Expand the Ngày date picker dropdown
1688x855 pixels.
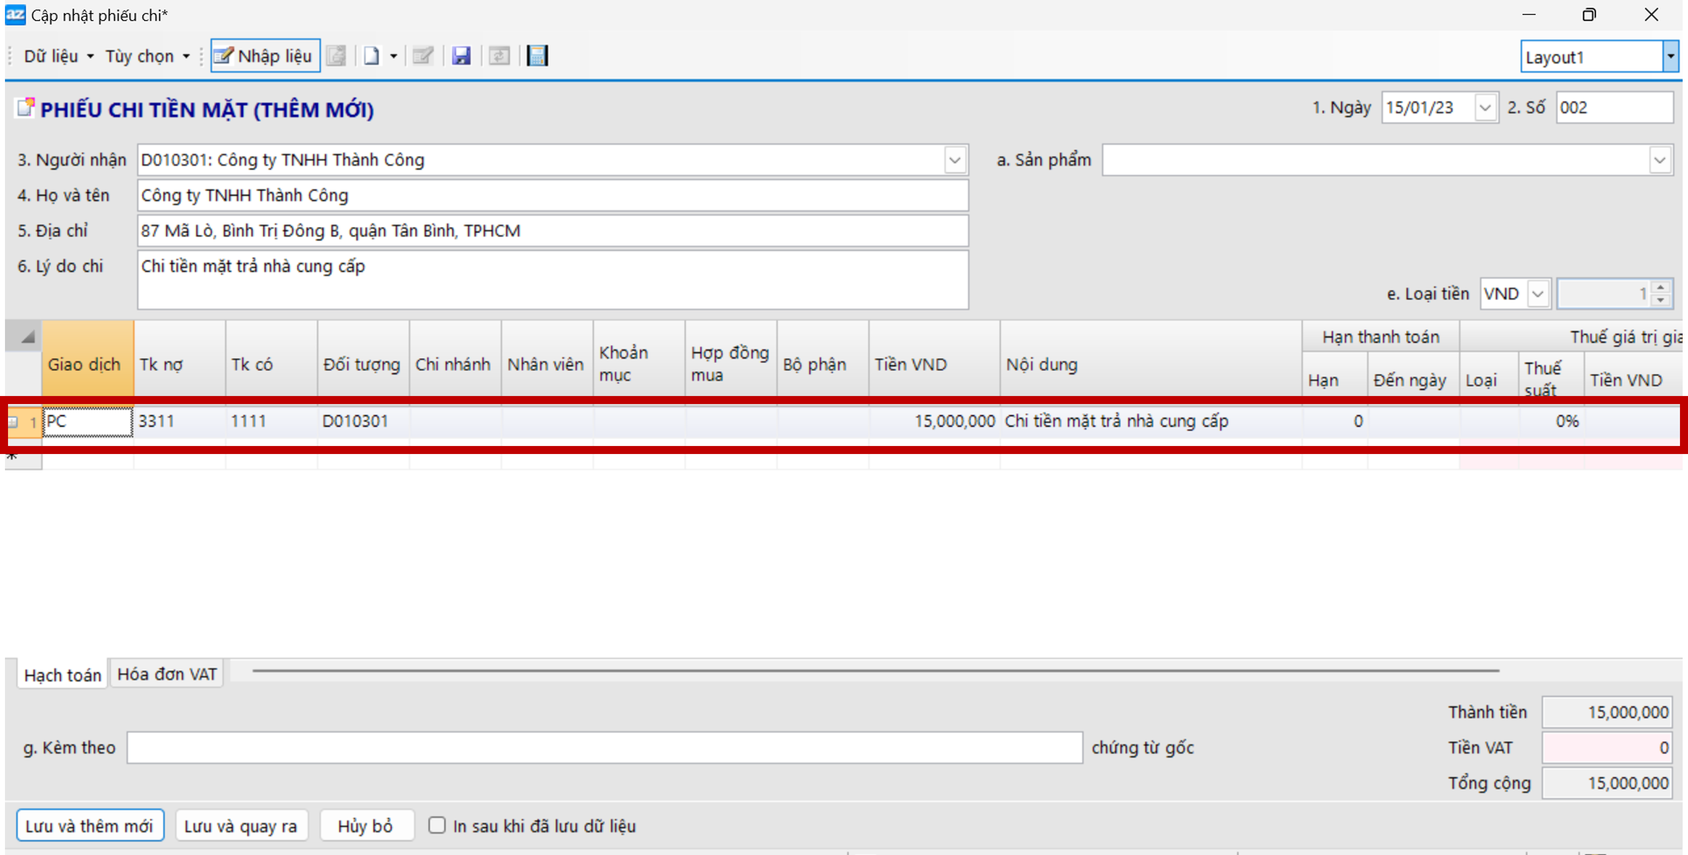pos(1485,108)
